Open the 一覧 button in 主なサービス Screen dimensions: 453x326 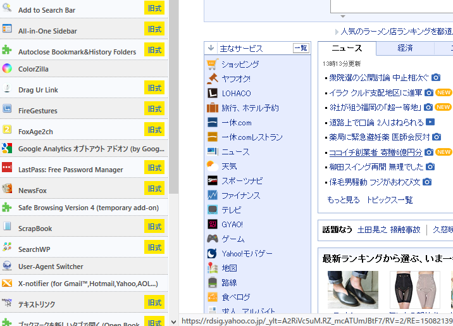pyautogui.click(x=301, y=48)
